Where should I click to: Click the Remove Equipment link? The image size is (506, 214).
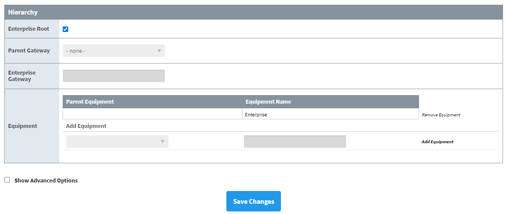(441, 115)
